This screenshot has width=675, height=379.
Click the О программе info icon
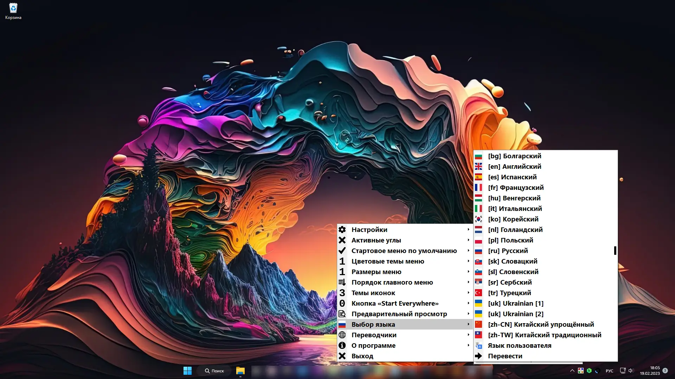342,345
